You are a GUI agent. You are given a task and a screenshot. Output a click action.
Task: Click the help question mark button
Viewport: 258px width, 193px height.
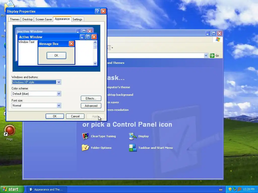pos(98,11)
